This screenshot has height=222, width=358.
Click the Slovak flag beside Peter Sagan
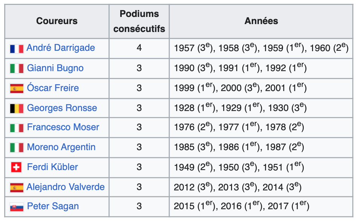pyautogui.click(x=17, y=207)
